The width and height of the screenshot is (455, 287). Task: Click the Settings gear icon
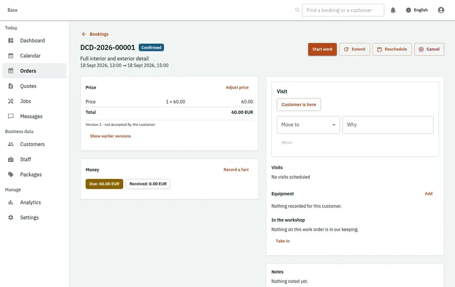pos(11,218)
